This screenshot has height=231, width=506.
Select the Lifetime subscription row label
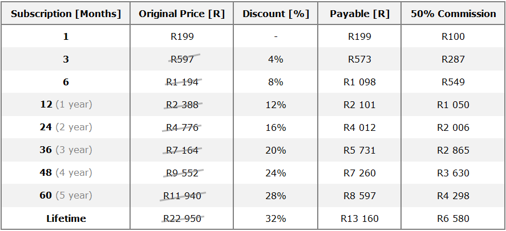(x=66, y=219)
